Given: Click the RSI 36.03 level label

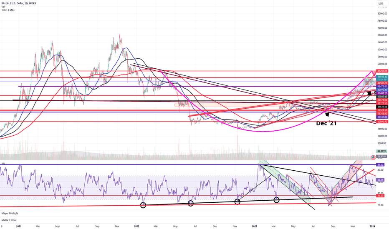Looking at the screenshot, I should pyautogui.click(x=381, y=196).
